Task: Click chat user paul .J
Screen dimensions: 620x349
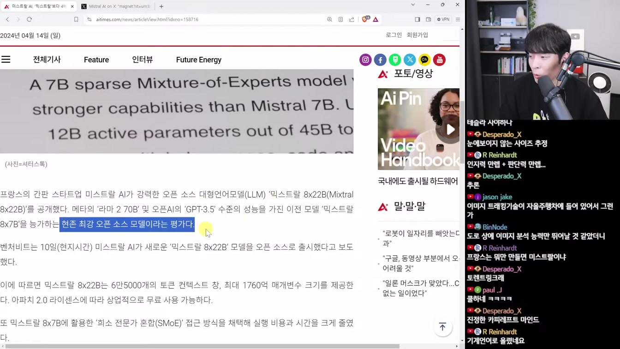Action: [x=492, y=290]
